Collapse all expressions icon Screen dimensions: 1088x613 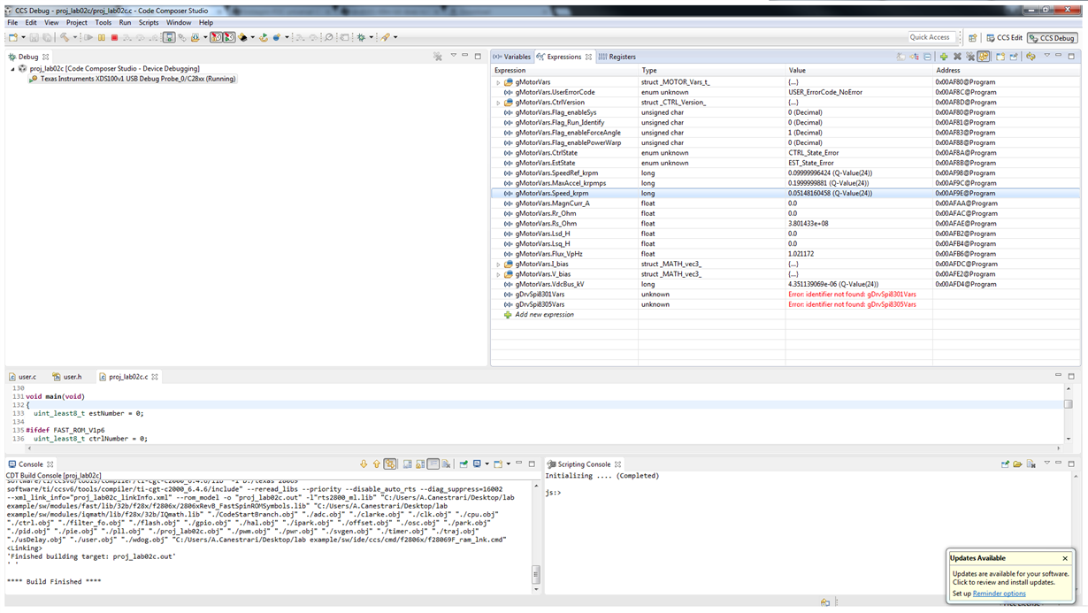(928, 57)
